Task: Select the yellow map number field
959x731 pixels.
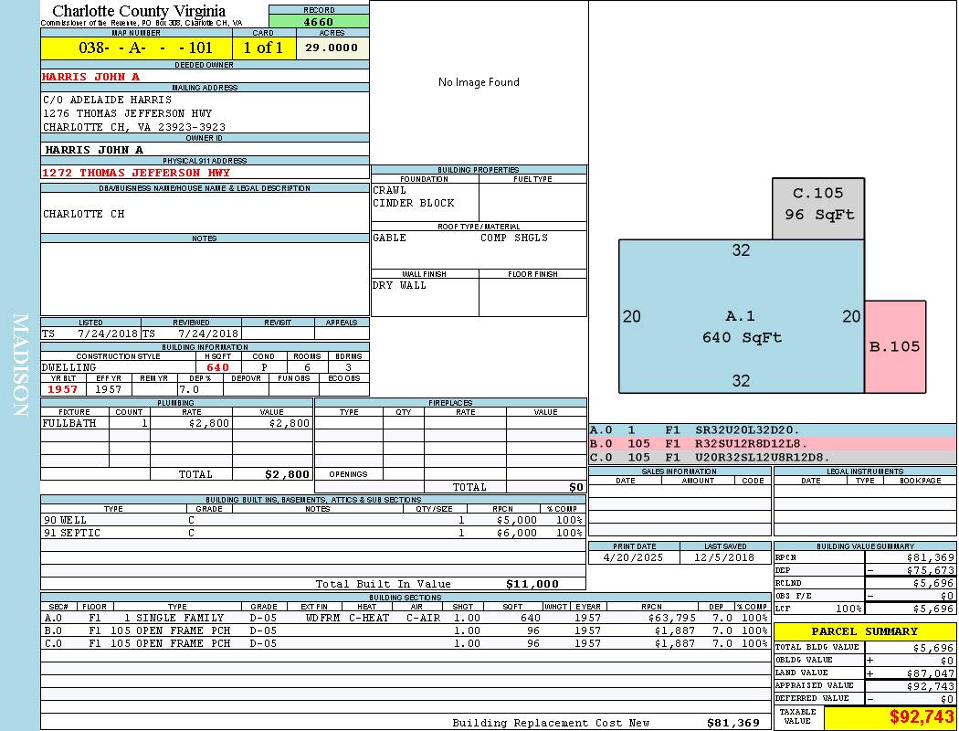Action: pyautogui.click(x=136, y=48)
